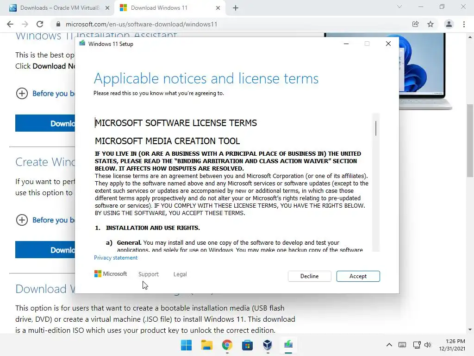474x356 pixels.
Task: Accept the Microsoft license terms
Action: point(358,276)
